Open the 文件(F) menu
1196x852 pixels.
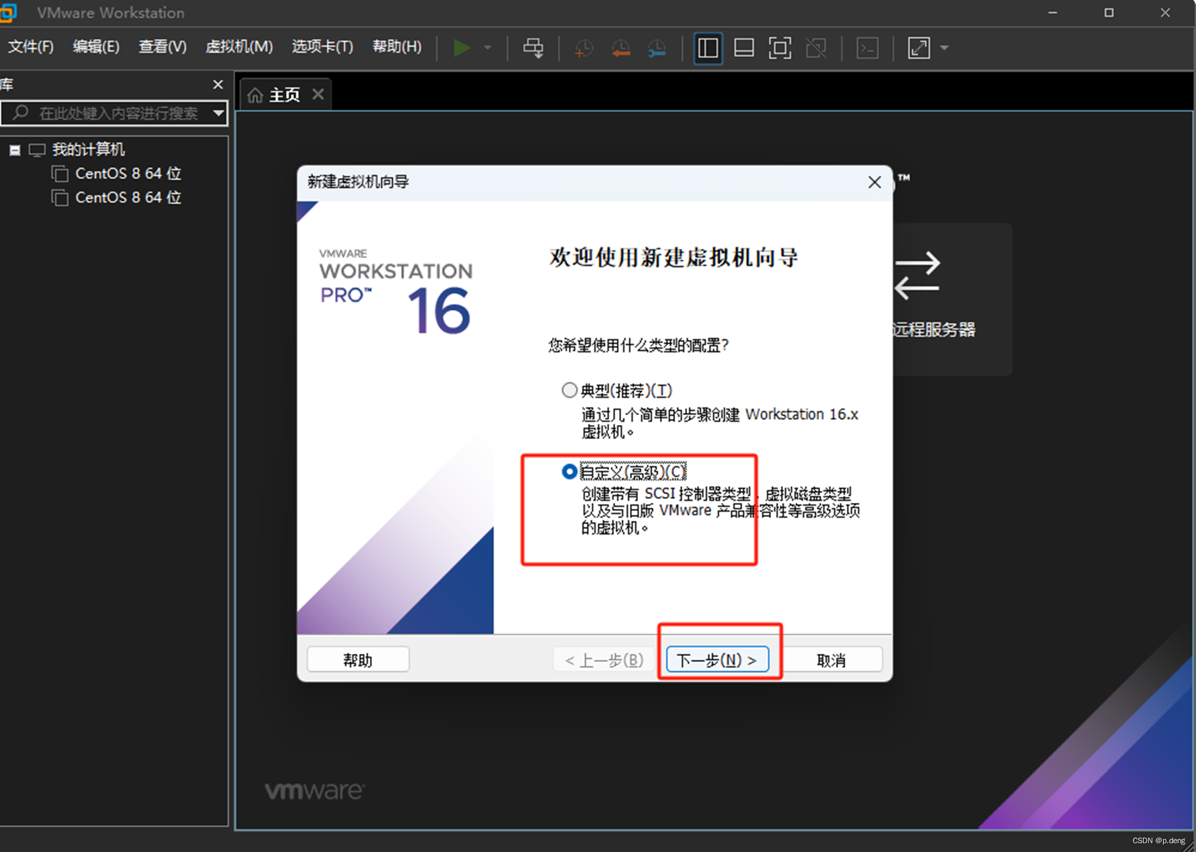click(x=31, y=46)
